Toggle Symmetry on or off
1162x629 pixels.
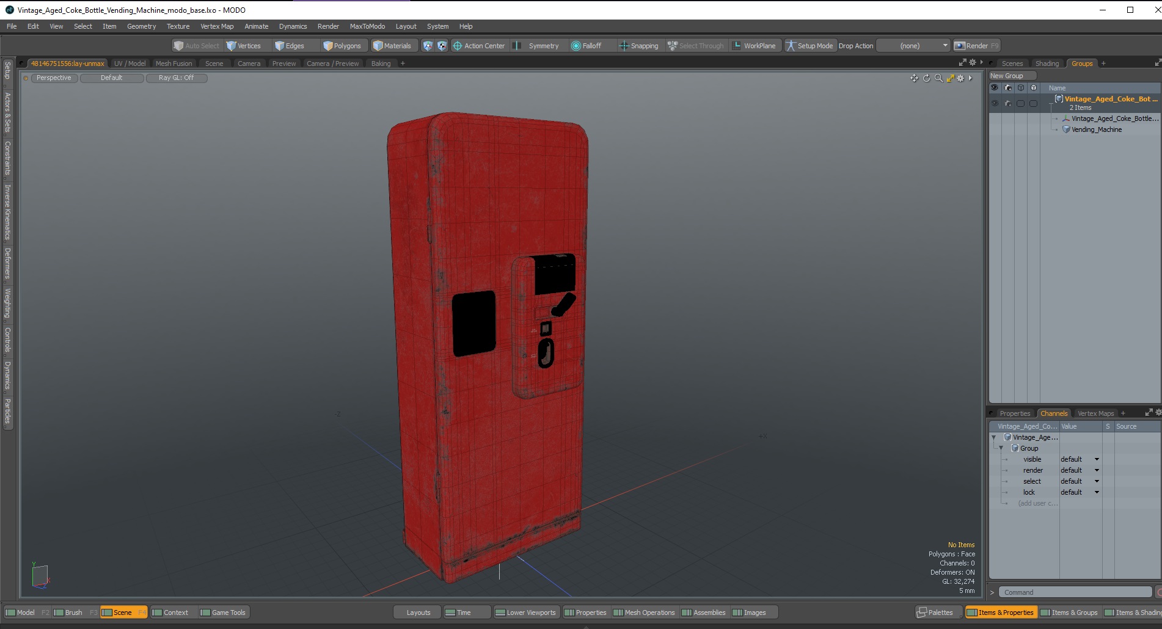coord(536,46)
